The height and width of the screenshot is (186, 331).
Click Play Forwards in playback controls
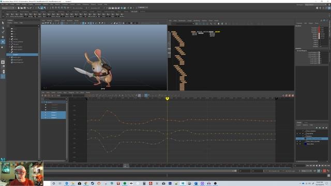click(x=320, y=166)
